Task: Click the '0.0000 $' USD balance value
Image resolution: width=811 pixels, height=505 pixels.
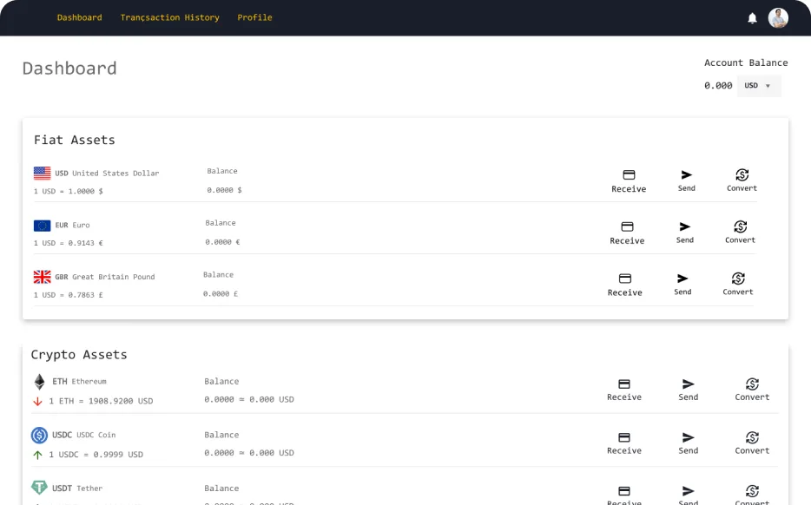Action: tap(225, 190)
